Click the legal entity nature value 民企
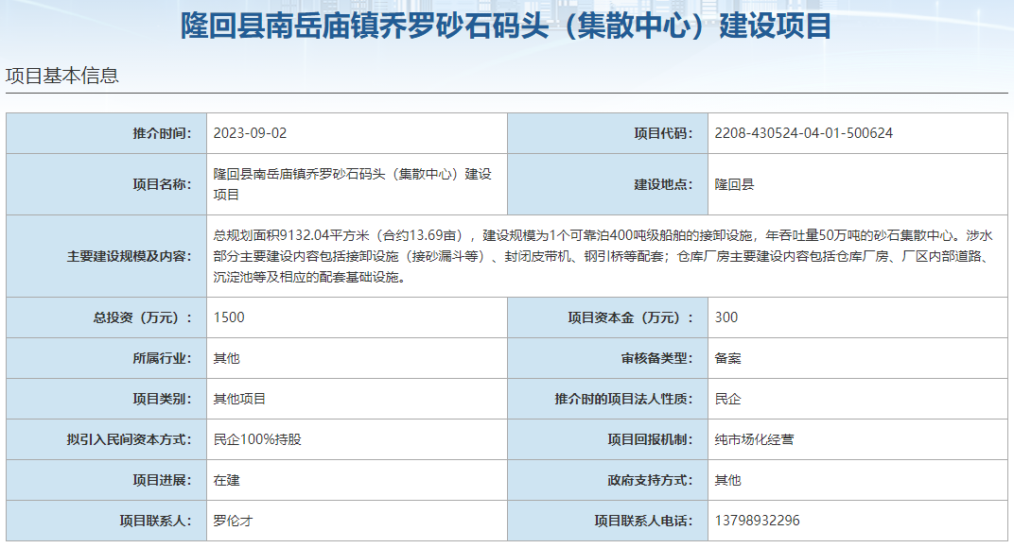This screenshot has width=1014, height=548. pos(727,399)
